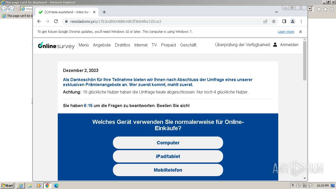Click the page scrollbar down arrow
This screenshot has width=336, height=189.
pos(305,178)
